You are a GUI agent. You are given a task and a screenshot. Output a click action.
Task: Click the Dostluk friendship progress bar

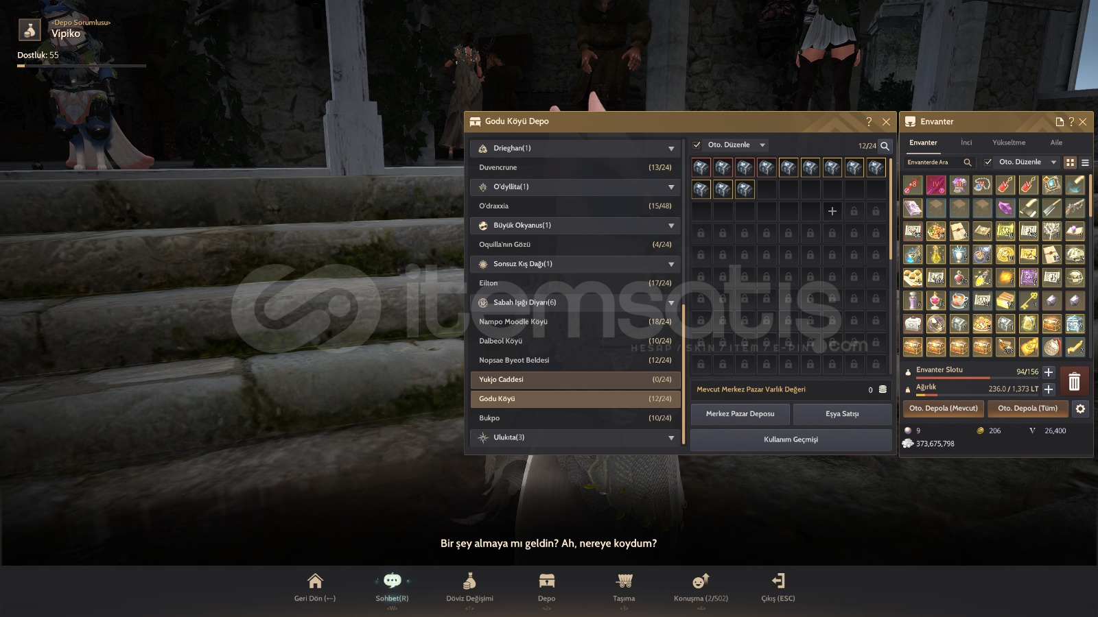(82, 66)
